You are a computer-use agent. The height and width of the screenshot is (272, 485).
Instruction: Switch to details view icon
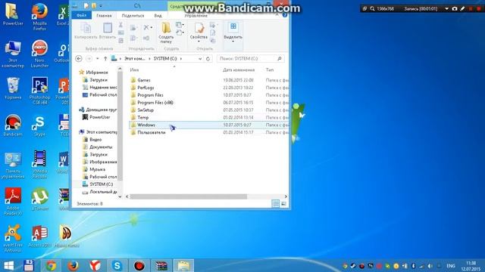tap(275, 203)
